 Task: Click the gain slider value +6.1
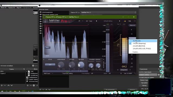48,47
